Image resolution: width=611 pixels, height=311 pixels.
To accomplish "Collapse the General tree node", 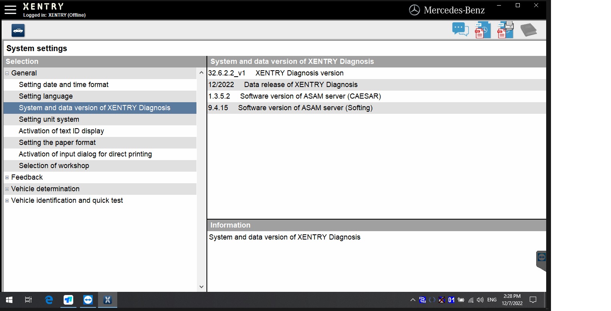I will click(x=7, y=73).
